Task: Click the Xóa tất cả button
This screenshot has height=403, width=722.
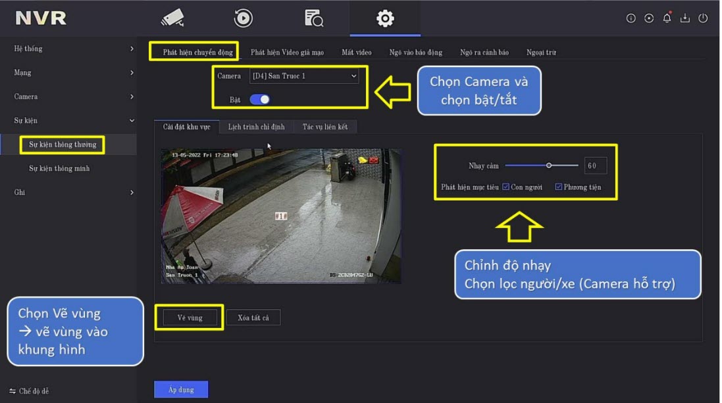Action: 253,318
